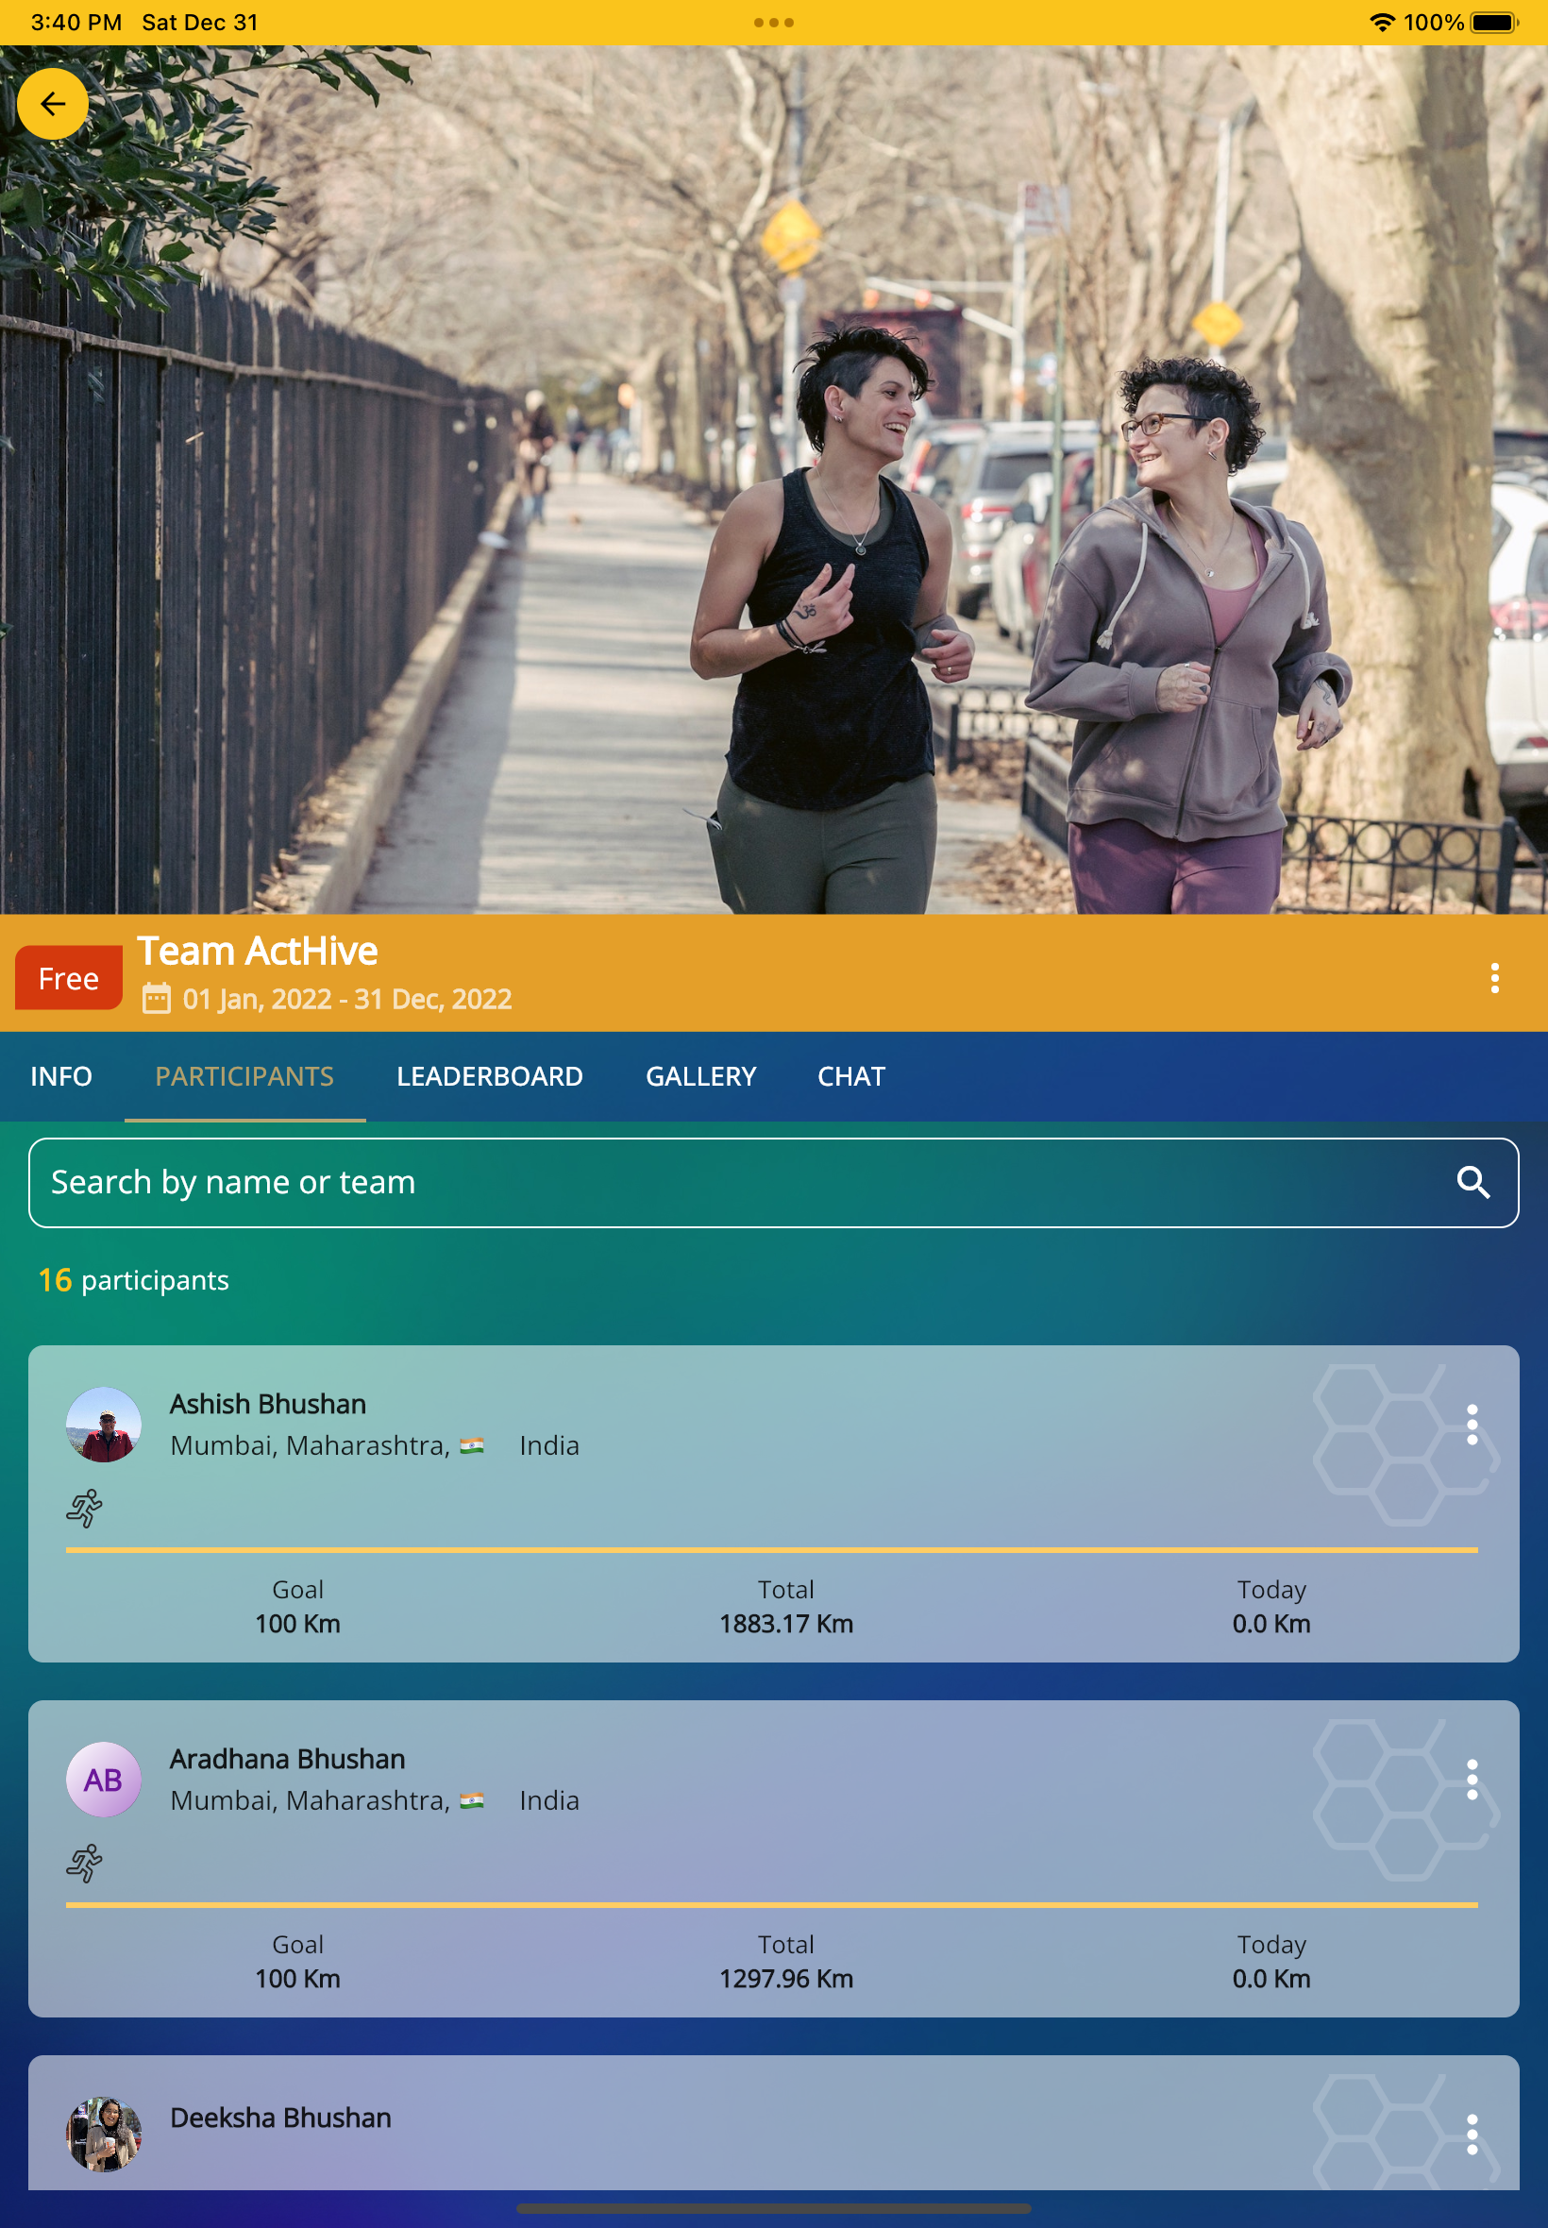The height and width of the screenshot is (2228, 1548).
Task: Tap Ashish's 0.0 Km today value
Action: pyautogui.click(x=1271, y=1624)
